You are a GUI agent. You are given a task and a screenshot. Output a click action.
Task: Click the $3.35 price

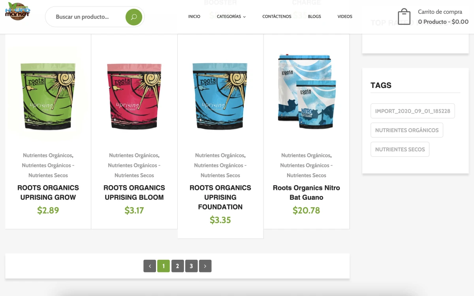[x=220, y=220]
